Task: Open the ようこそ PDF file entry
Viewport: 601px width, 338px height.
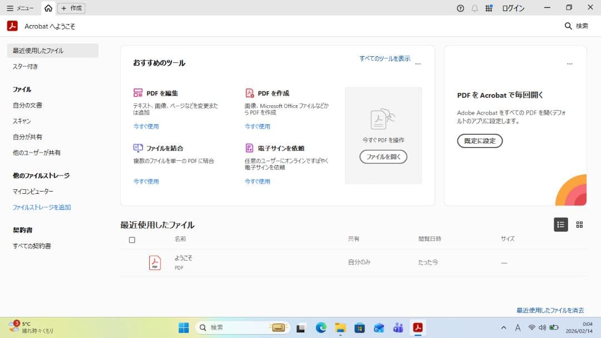Action: (x=183, y=258)
